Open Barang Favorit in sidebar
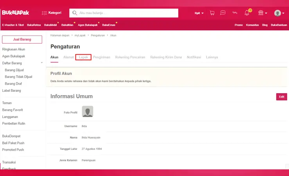The width and height of the screenshot is (289, 176). point(13,110)
